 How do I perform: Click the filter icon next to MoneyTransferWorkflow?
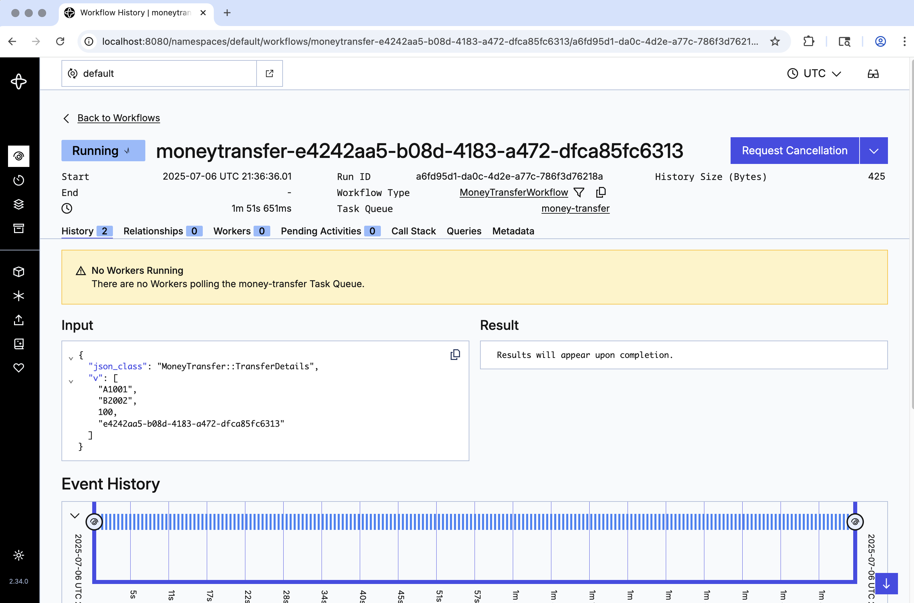coord(579,192)
